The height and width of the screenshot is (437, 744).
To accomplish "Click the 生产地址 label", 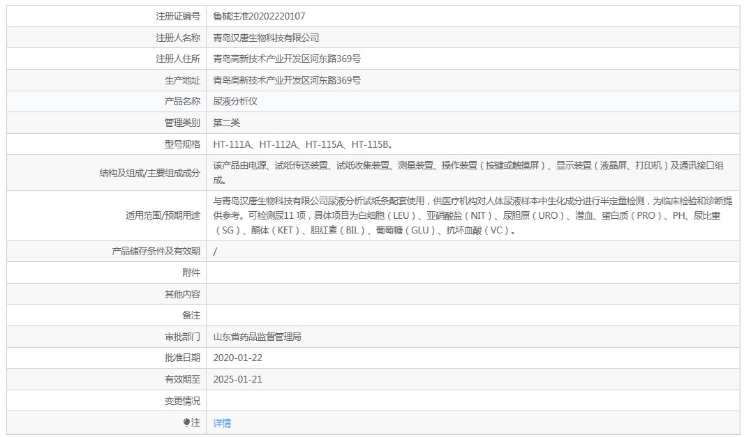I will (182, 81).
